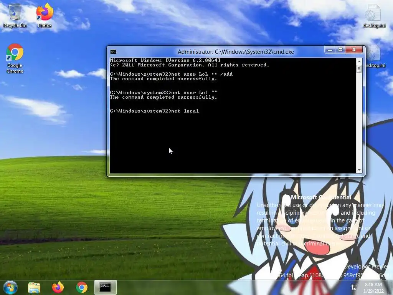Click the 'net local' command line
Screen dimensions: 393x295
154,111
